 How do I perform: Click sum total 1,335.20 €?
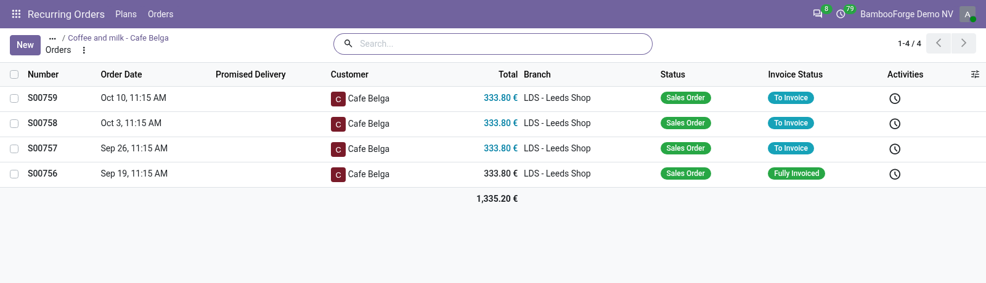[497, 199]
